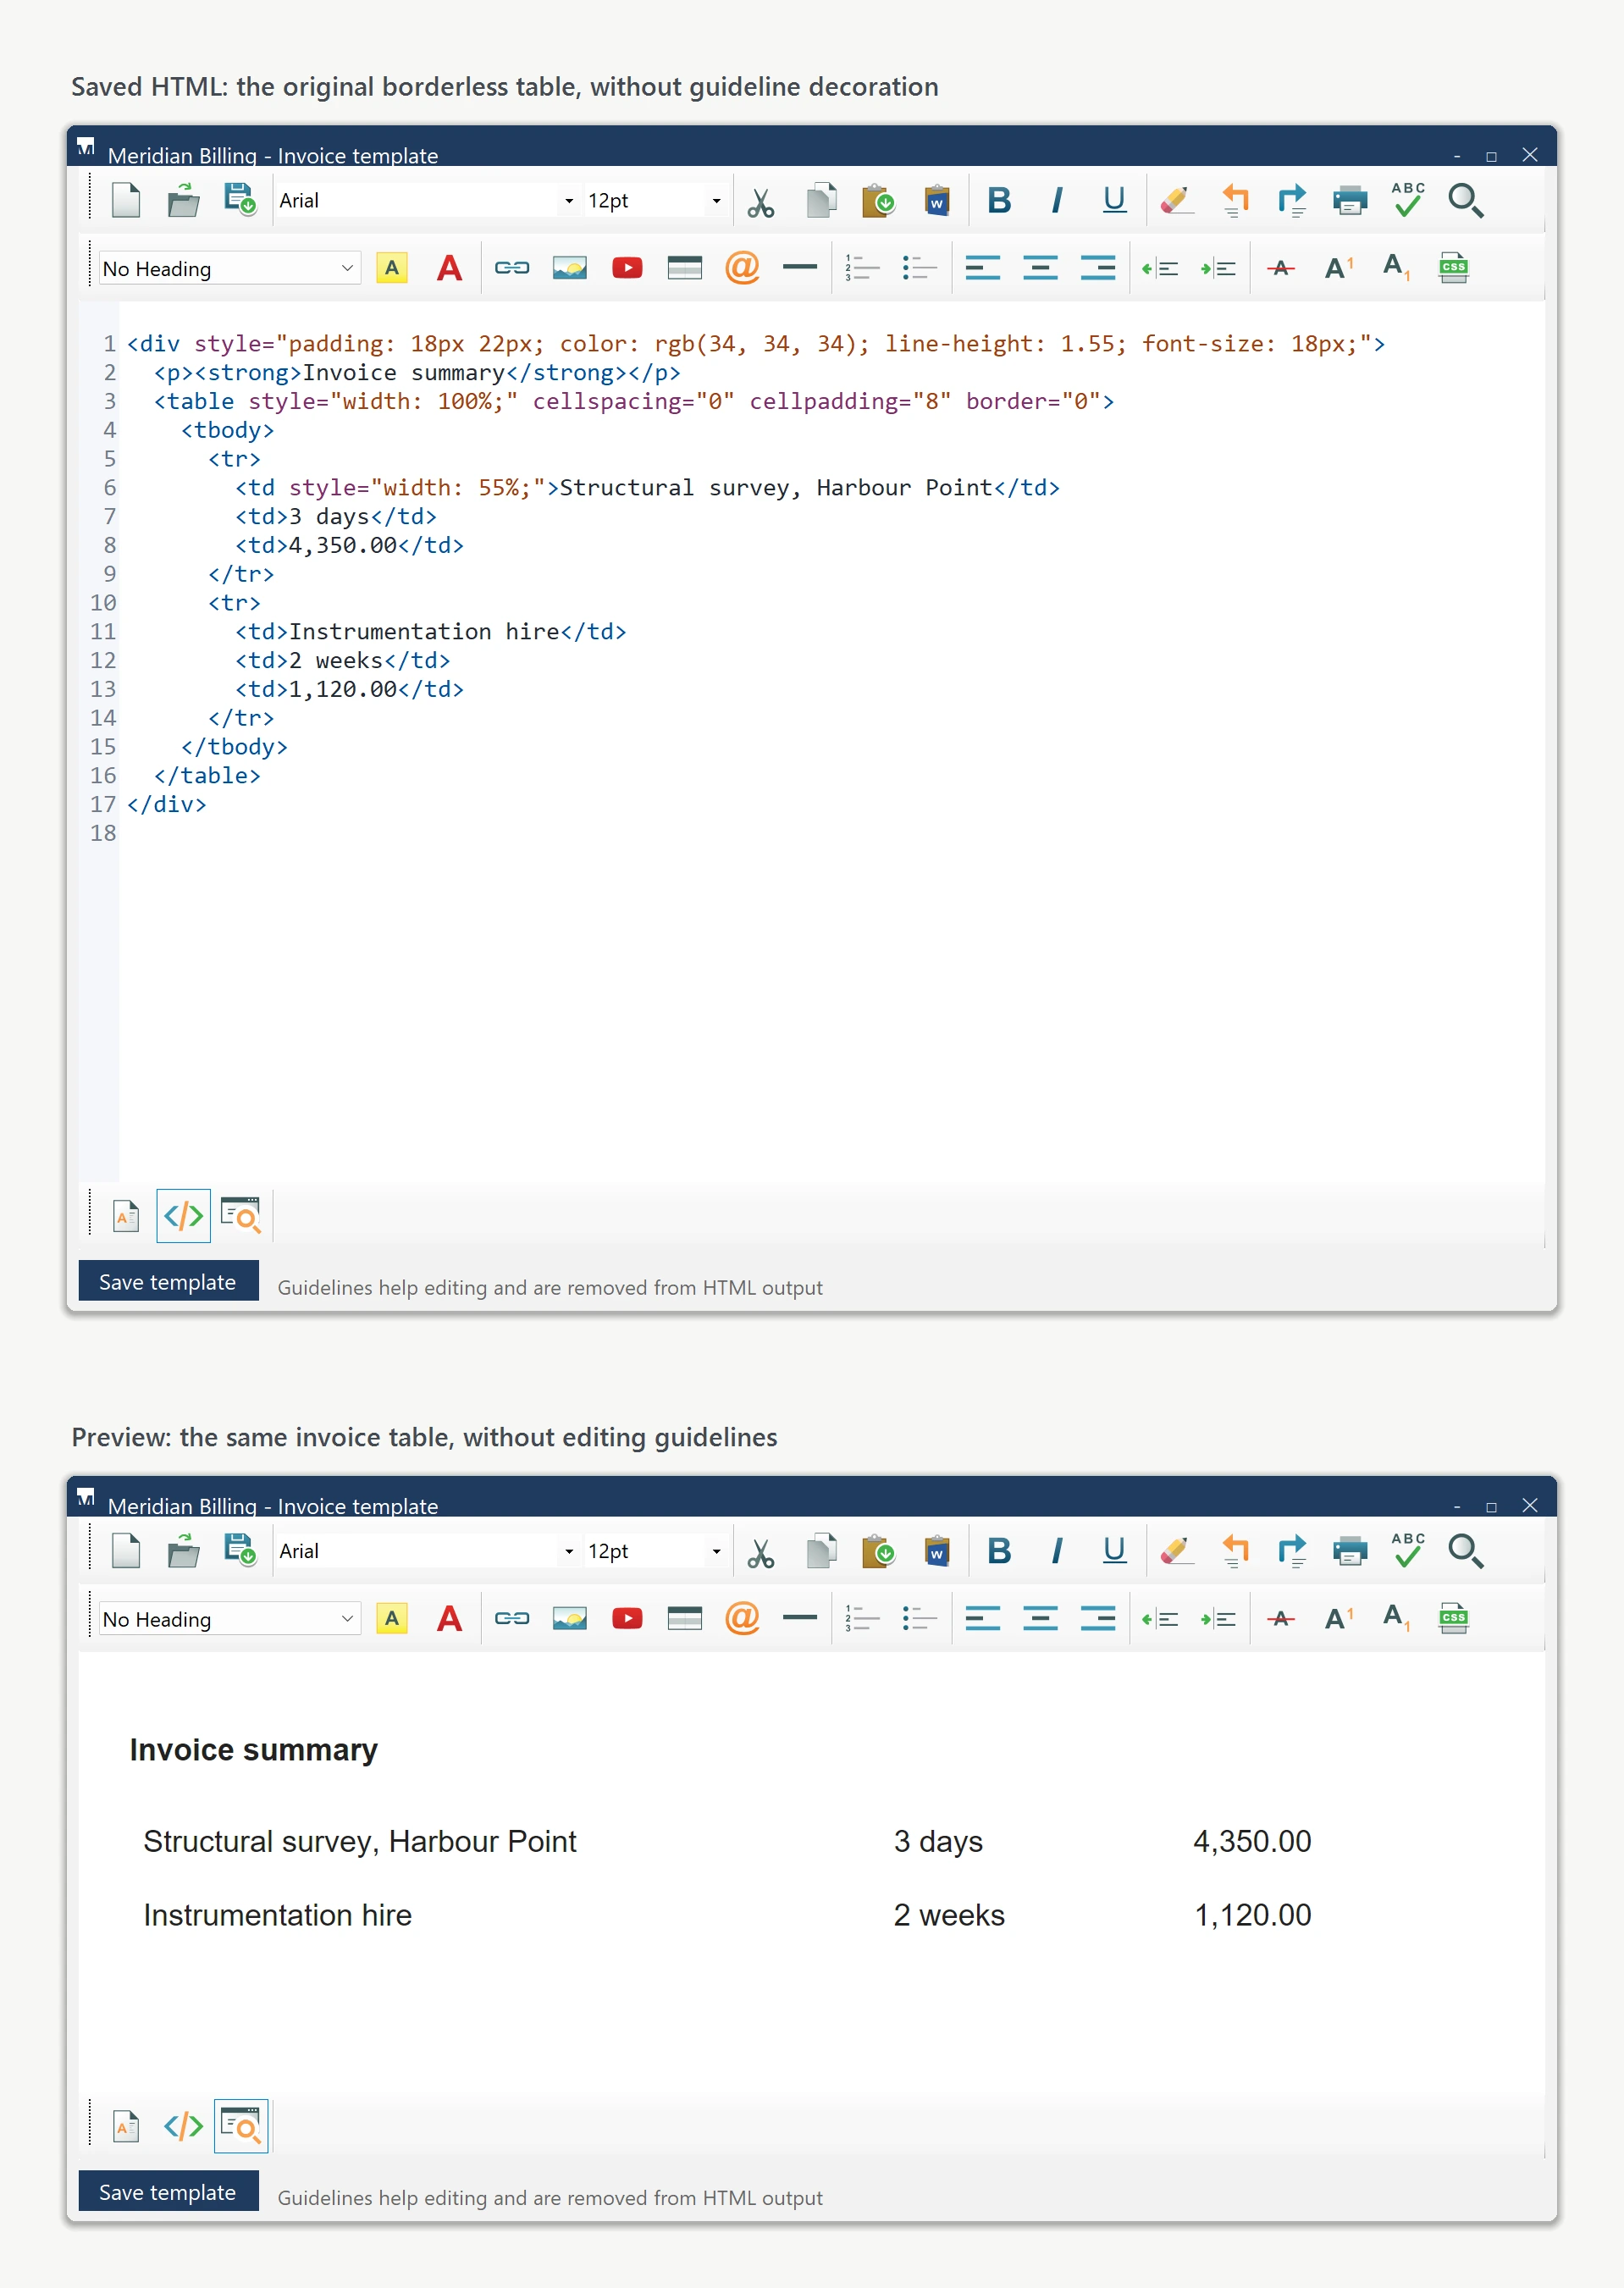The image size is (1624, 2288).
Task: Pick the yellow highlight color in top window
Action: [x=392, y=268]
